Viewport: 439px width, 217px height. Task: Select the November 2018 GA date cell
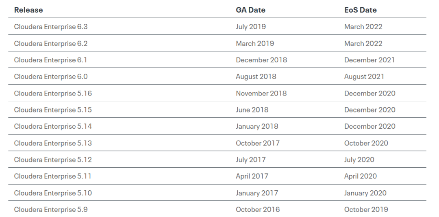point(261,93)
